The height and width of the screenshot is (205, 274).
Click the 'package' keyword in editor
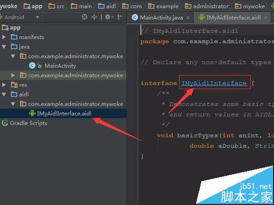[155, 42]
